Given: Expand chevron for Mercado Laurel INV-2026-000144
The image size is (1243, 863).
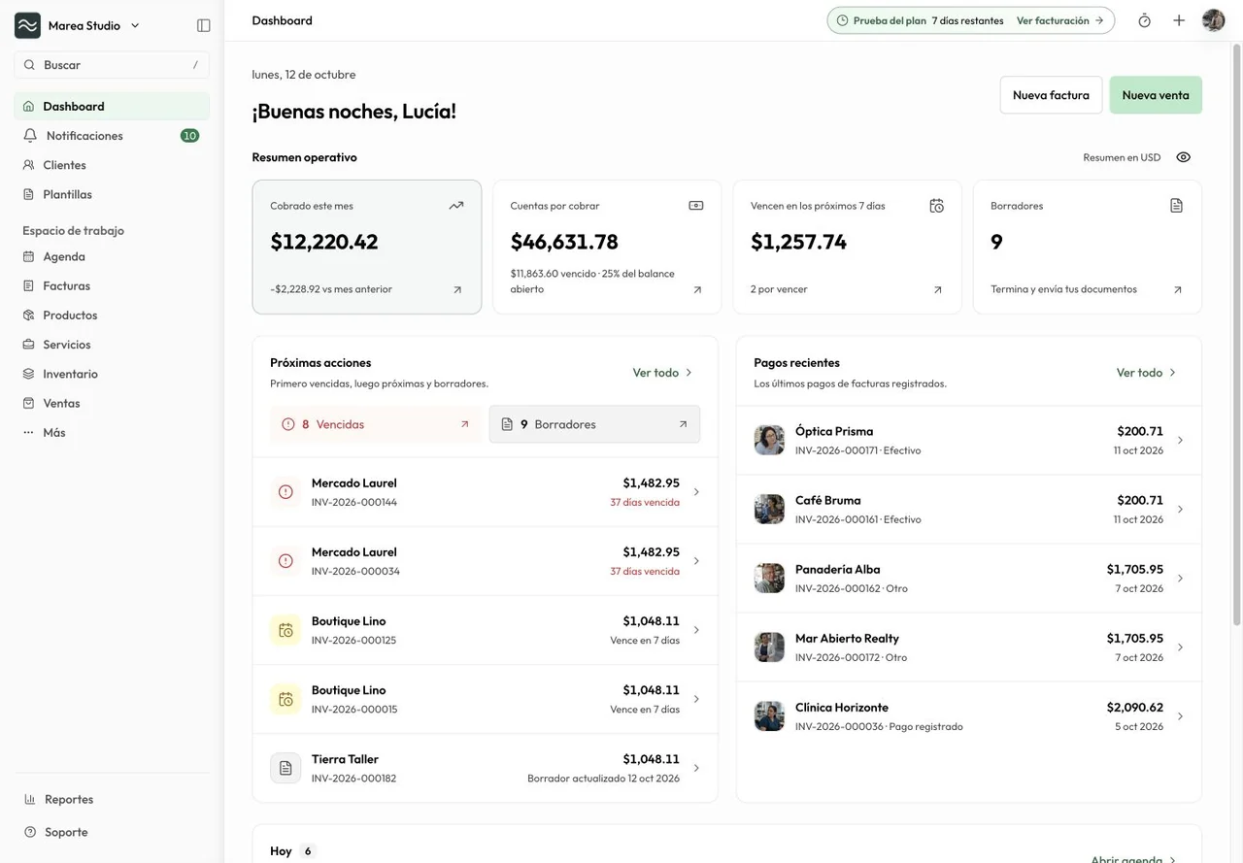Looking at the screenshot, I should point(696,492).
